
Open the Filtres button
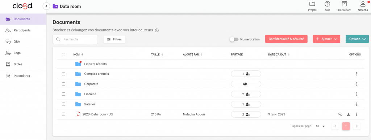(114, 39)
